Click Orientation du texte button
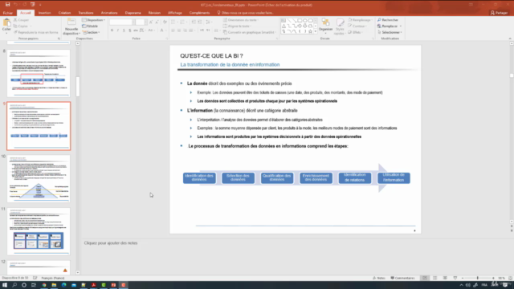This screenshot has width=514, height=289. (x=241, y=20)
